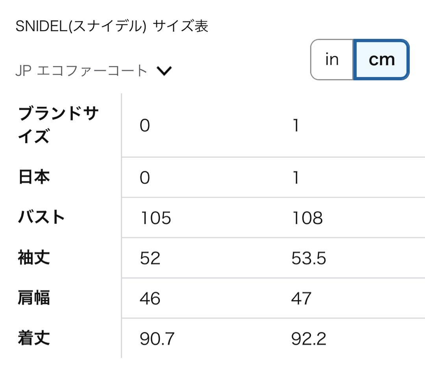Open the JP エコファーコート category selector
The image size is (425, 367).
(81, 71)
